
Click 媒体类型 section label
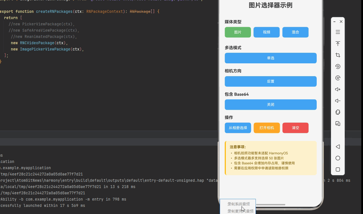[x=233, y=22]
